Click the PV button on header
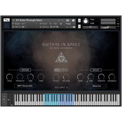Screen dimensions: 122x122 (118, 27)
